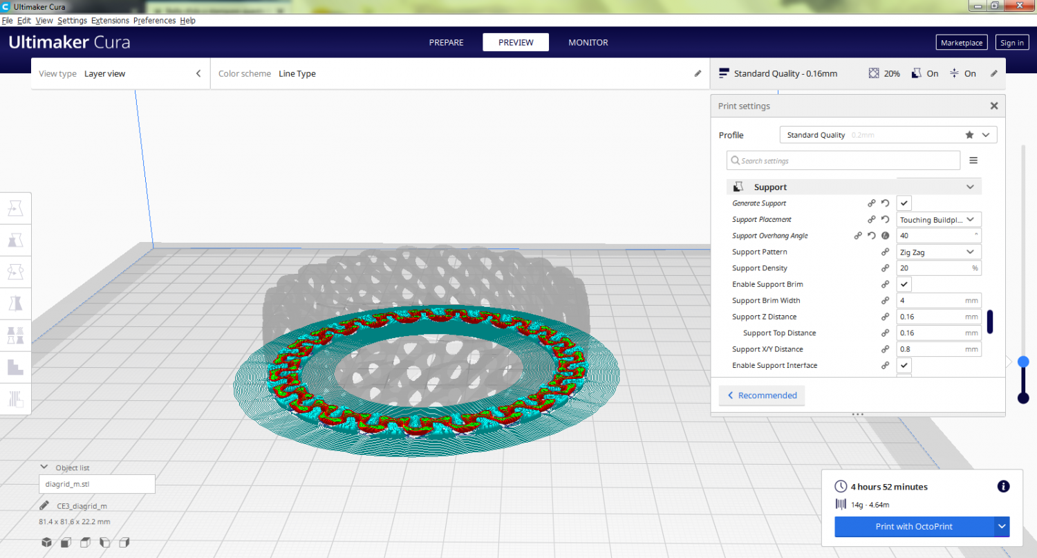
Task: Click the Sign in button
Action: (1012, 43)
